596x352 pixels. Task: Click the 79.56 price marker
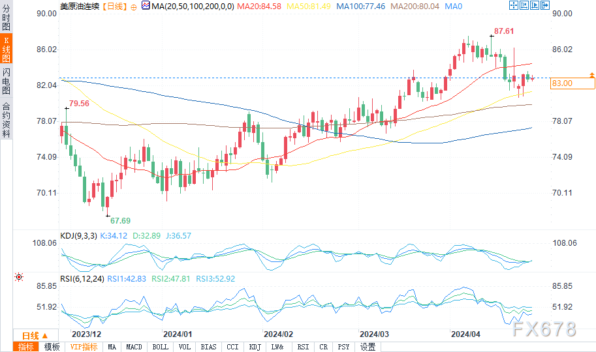point(79,103)
